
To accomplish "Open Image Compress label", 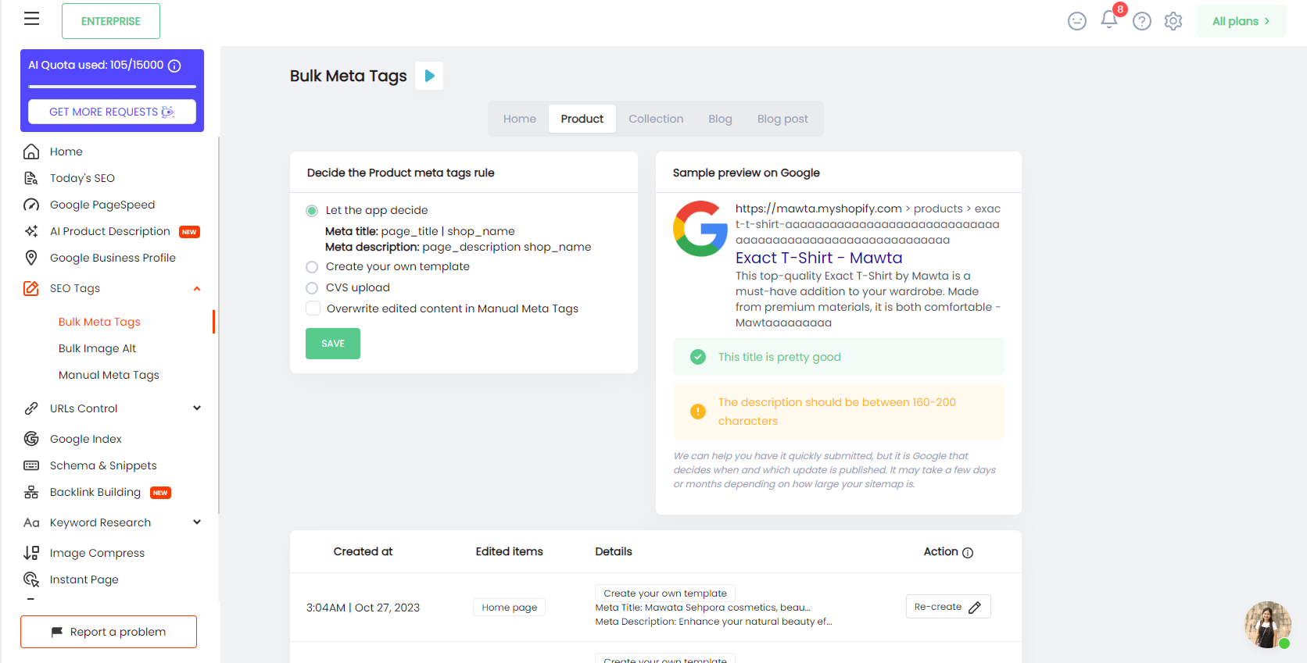I will pyautogui.click(x=97, y=553).
